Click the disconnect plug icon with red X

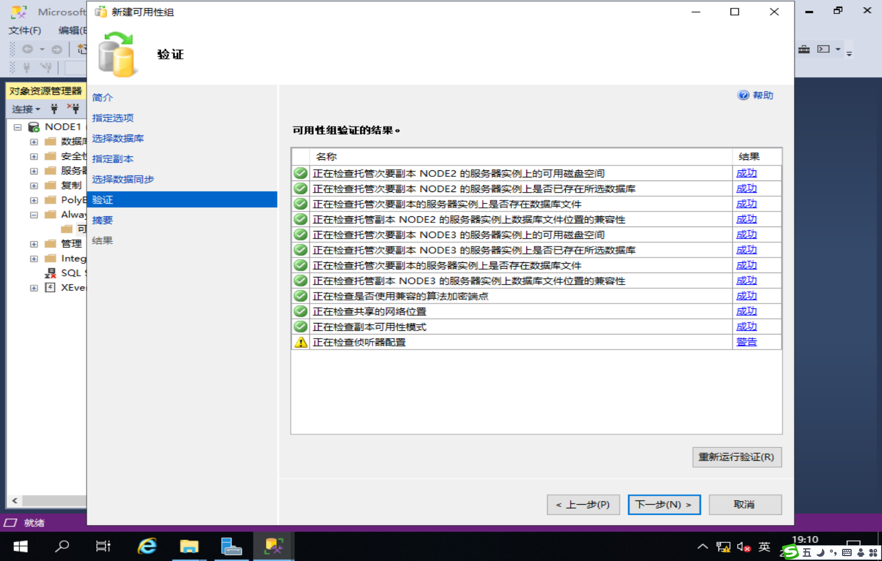click(73, 109)
